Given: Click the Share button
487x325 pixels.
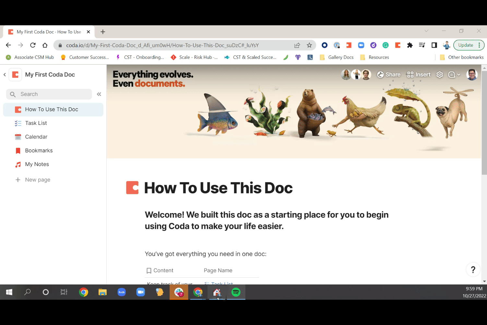Looking at the screenshot, I should [389, 75].
